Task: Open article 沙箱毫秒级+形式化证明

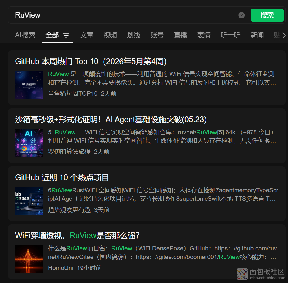Action: 111,120
